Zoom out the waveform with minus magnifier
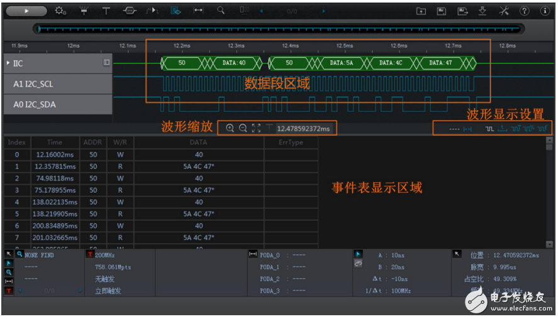558x319 pixels. 243,128
